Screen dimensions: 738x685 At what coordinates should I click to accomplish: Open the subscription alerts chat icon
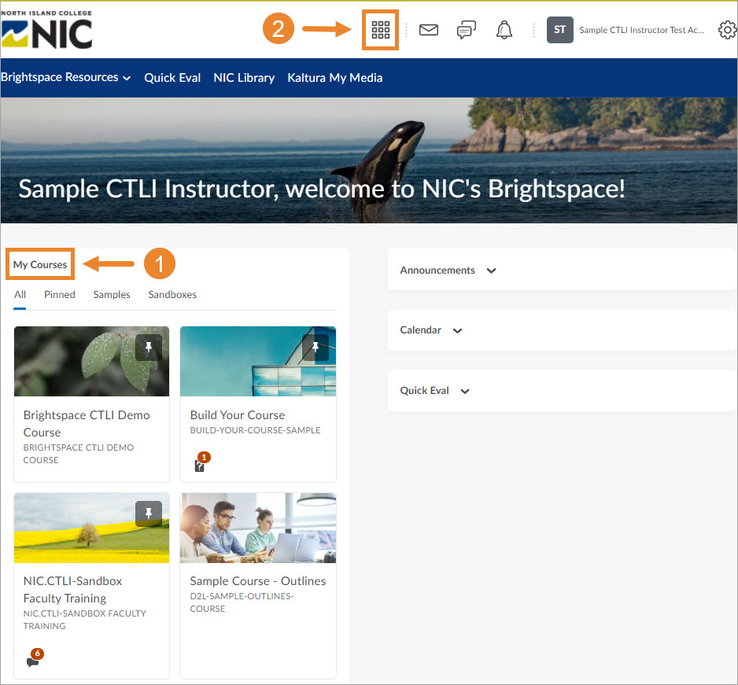(x=467, y=31)
